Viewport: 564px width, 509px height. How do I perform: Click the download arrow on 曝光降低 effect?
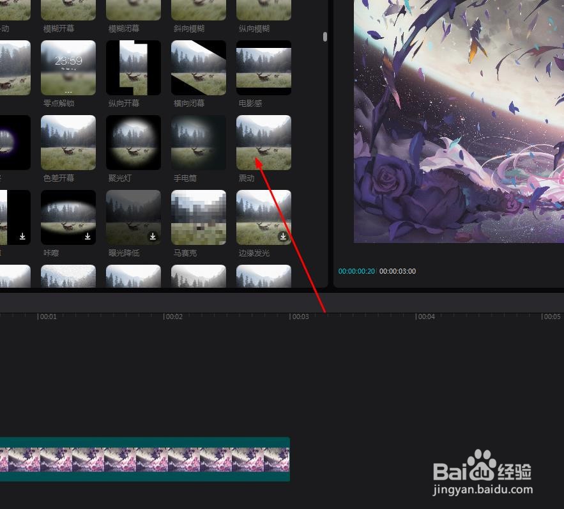pyautogui.click(x=153, y=236)
